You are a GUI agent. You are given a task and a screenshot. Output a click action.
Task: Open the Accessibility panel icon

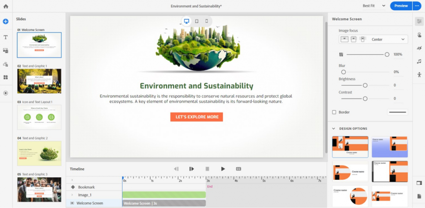419,75
